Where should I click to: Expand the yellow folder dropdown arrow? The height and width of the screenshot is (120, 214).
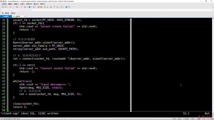(x=59, y=7)
